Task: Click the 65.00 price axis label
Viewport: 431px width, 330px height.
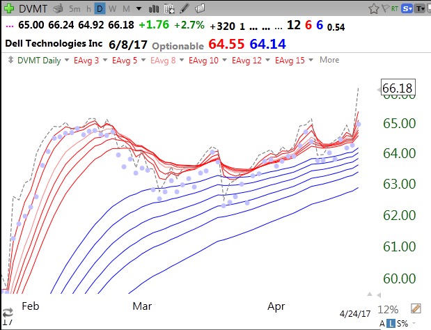Action: tap(400, 123)
